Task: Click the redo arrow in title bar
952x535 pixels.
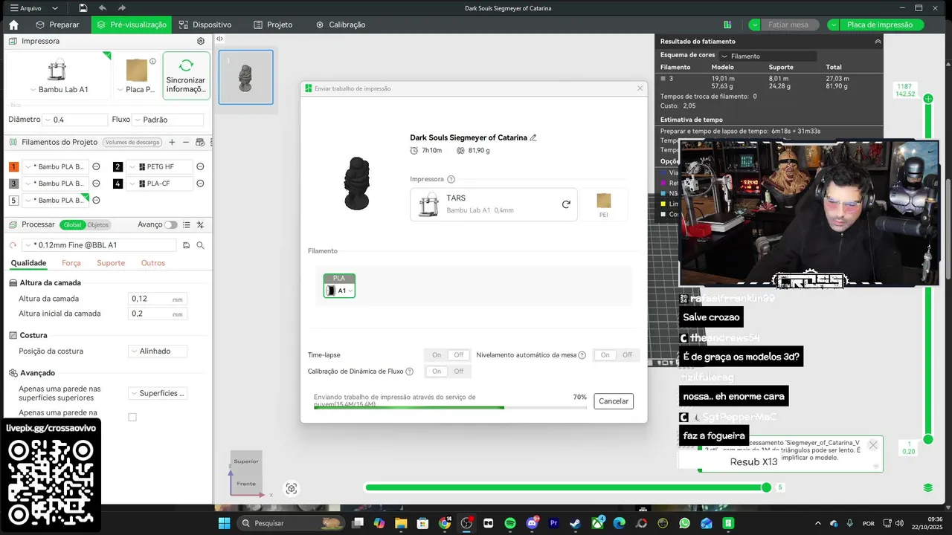Action: (x=122, y=8)
